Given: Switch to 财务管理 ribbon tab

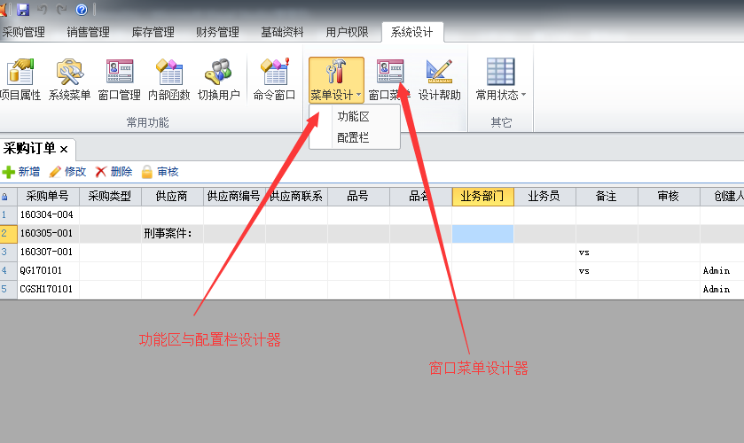Looking at the screenshot, I should 217,32.
